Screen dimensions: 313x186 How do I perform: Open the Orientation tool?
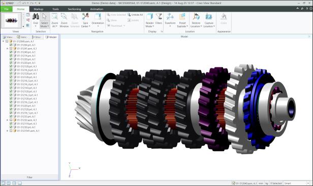[98, 20]
